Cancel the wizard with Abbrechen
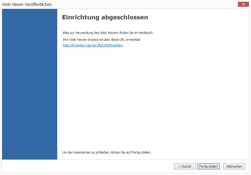Image resolution: width=251 pixels, height=175 pixels. [234, 166]
